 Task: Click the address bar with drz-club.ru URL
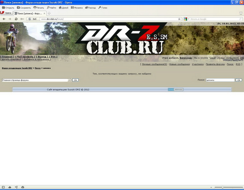click(109, 19)
